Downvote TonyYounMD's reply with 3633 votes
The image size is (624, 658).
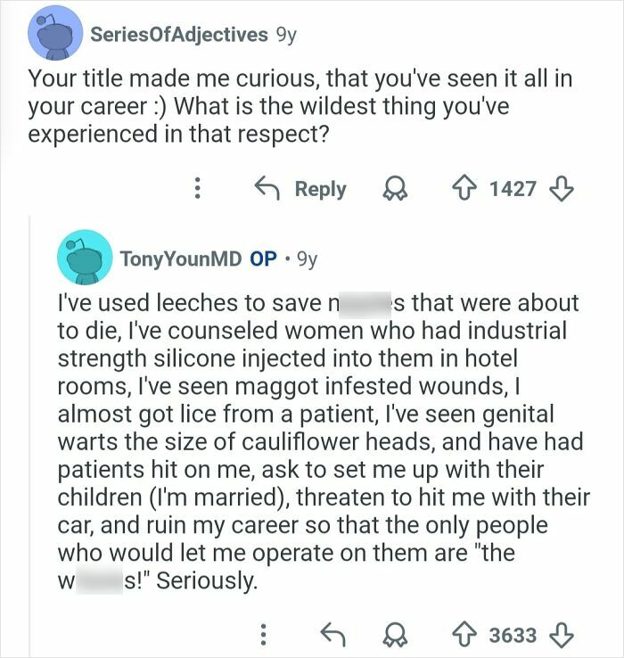[x=562, y=634]
